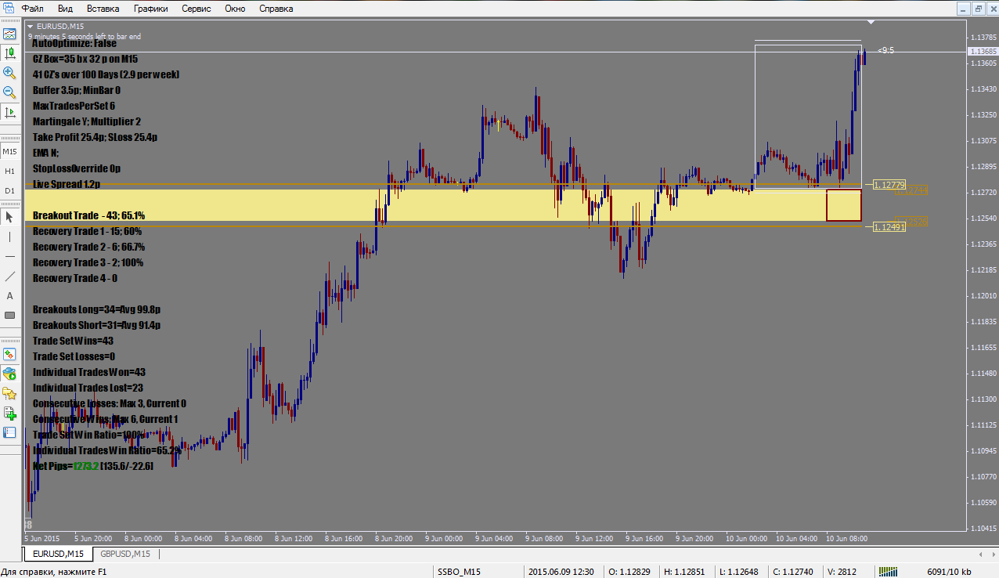Create new chart with document plus icon
Image resolution: width=999 pixels, height=578 pixels.
[x=9, y=413]
